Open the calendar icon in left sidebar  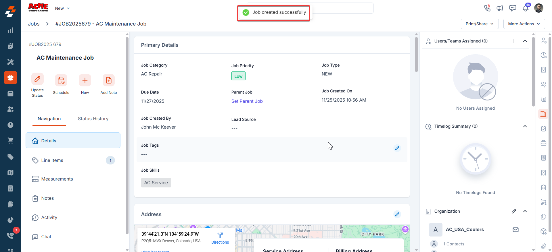[10, 93]
